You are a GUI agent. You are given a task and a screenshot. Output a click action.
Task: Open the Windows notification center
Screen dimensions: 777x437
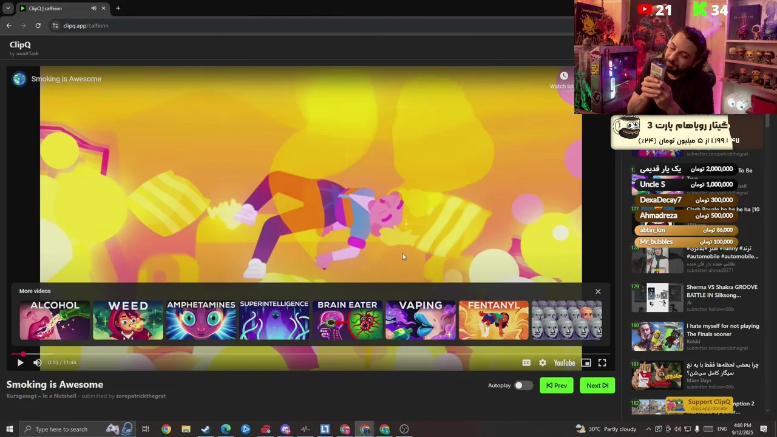(x=764, y=429)
